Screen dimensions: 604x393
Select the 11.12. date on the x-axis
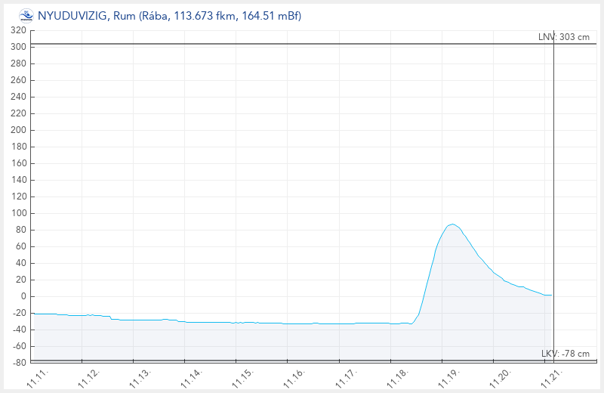(x=89, y=379)
